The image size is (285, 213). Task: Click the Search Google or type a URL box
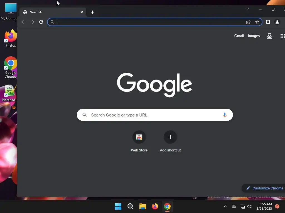pos(155,115)
